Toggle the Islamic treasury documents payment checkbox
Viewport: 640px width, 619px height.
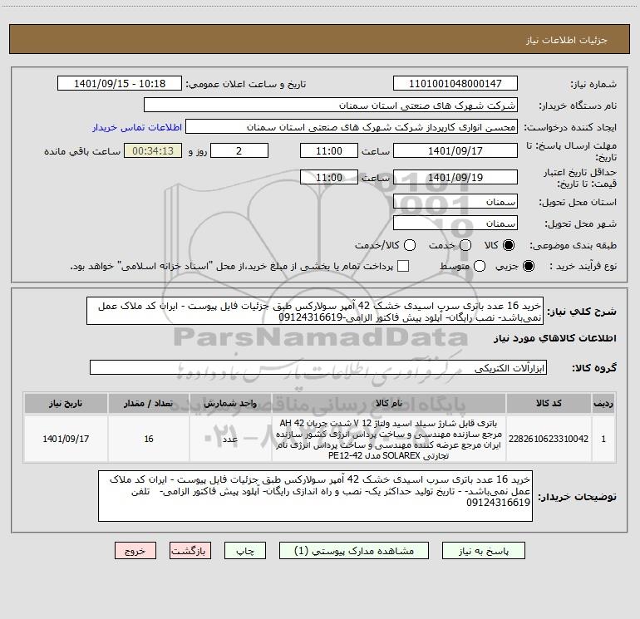tap(403, 266)
